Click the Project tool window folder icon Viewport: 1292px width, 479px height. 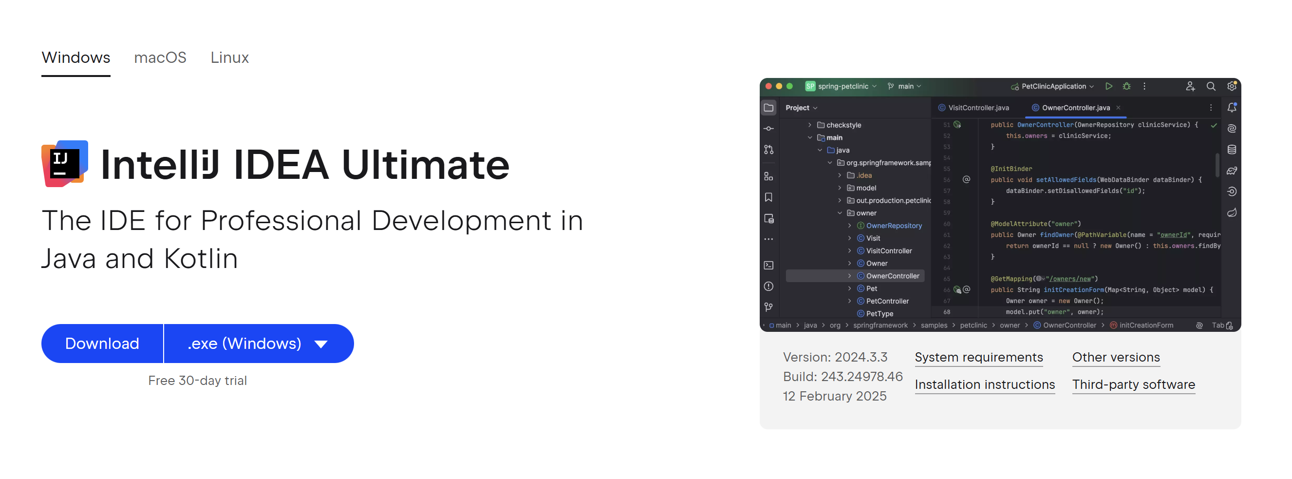[x=768, y=108]
